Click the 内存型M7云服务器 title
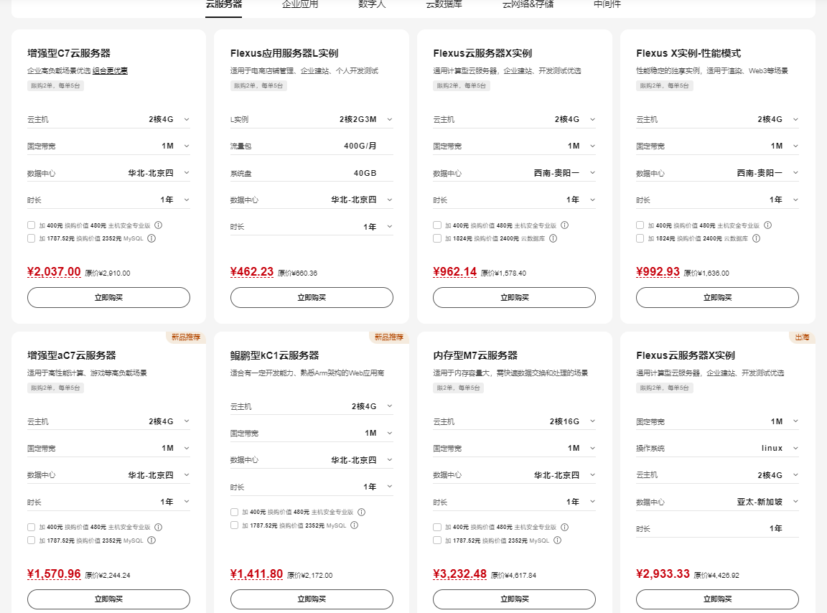This screenshot has height=613, width=827. (x=475, y=355)
